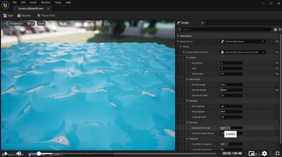Collapse the Wavelengths category

tap(187, 79)
